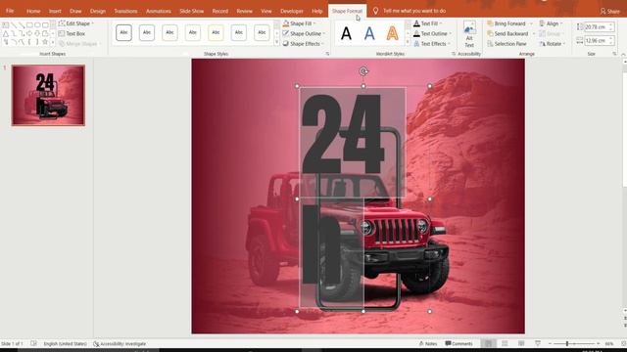Click the Accessibility: Investigate status item
The image size is (627, 352).
click(x=120, y=343)
